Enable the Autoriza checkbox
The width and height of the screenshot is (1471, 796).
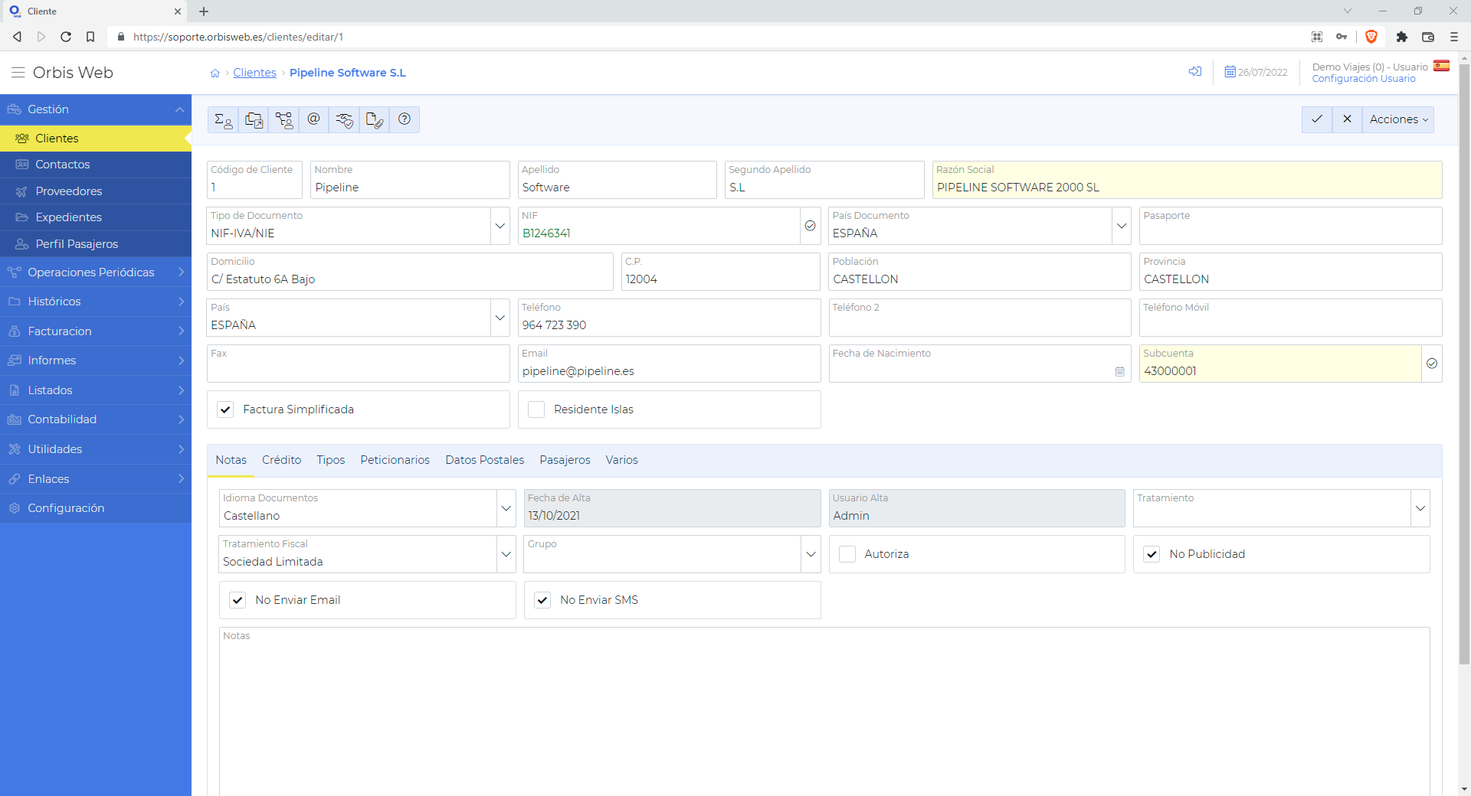point(847,554)
